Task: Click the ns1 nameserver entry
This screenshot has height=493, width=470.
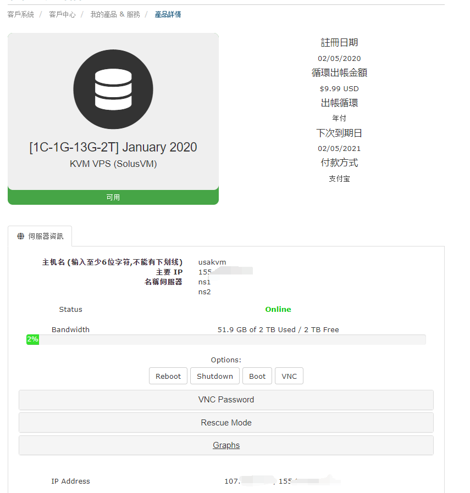Action: pos(204,282)
